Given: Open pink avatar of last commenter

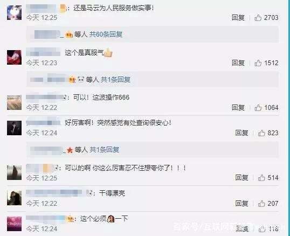Looking at the screenshot, I should coord(14,224).
